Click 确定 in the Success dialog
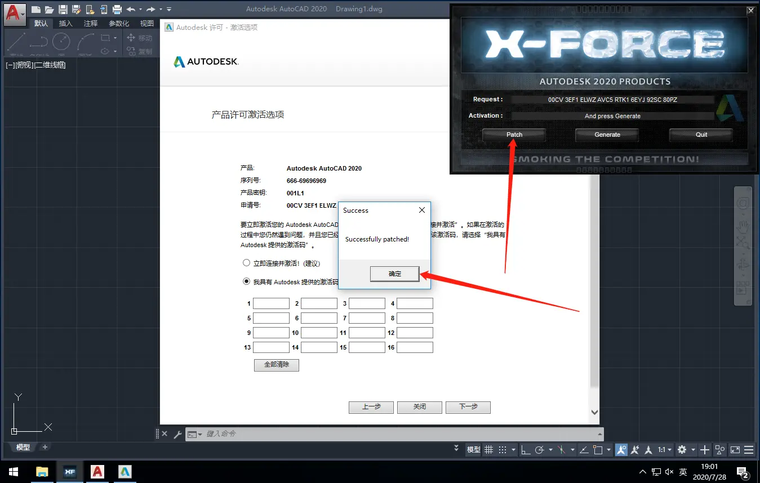The width and height of the screenshot is (760, 483). [395, 274]
